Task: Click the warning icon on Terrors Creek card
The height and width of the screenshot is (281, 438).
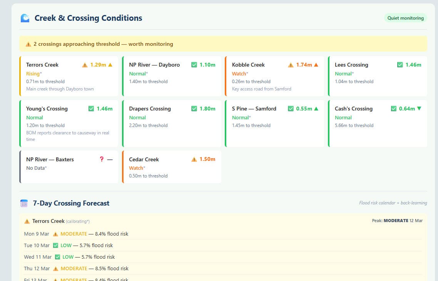Action: tap(85, 65)
